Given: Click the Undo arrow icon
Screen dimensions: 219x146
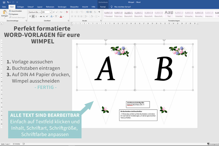Looking at the screenshot, I should coord(8,2).
